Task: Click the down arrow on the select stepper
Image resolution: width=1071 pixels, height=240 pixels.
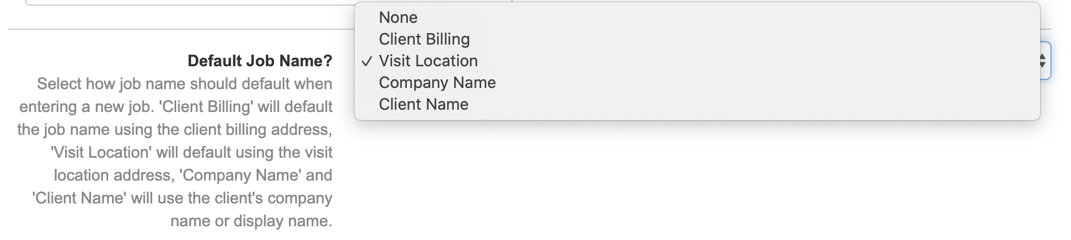Action: (1042, 65)
